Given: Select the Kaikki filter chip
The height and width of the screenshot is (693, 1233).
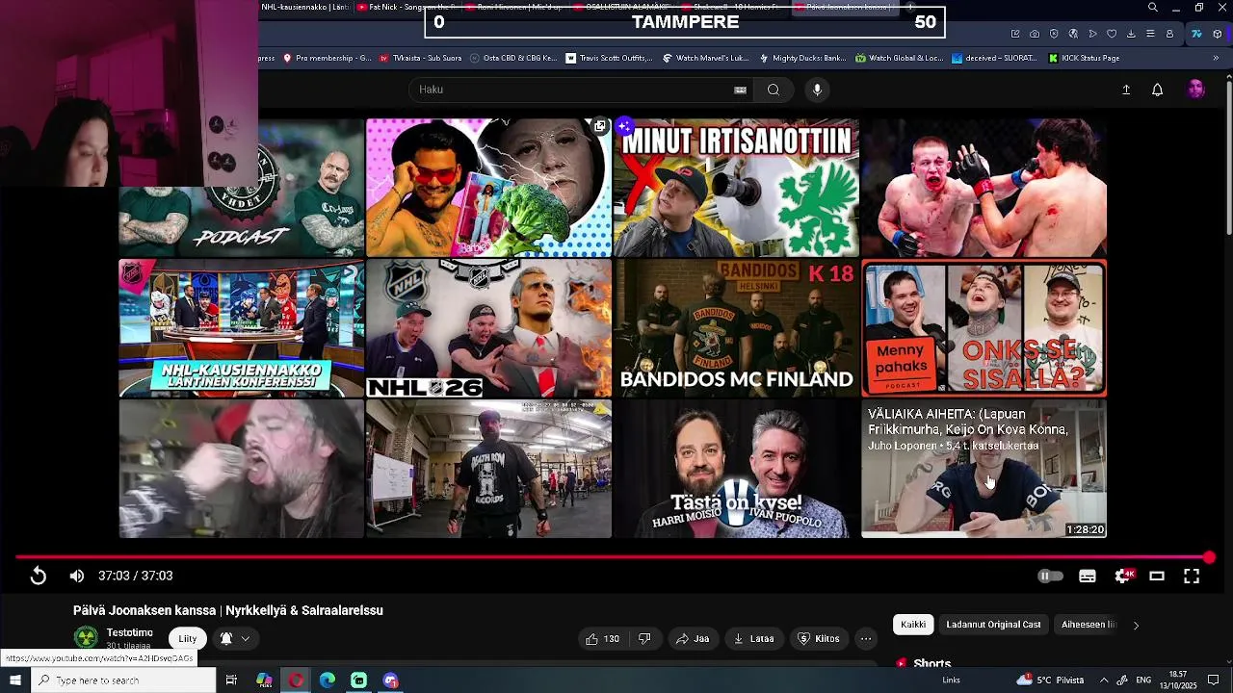Looking at the screenshot, I should pos(913,625).
